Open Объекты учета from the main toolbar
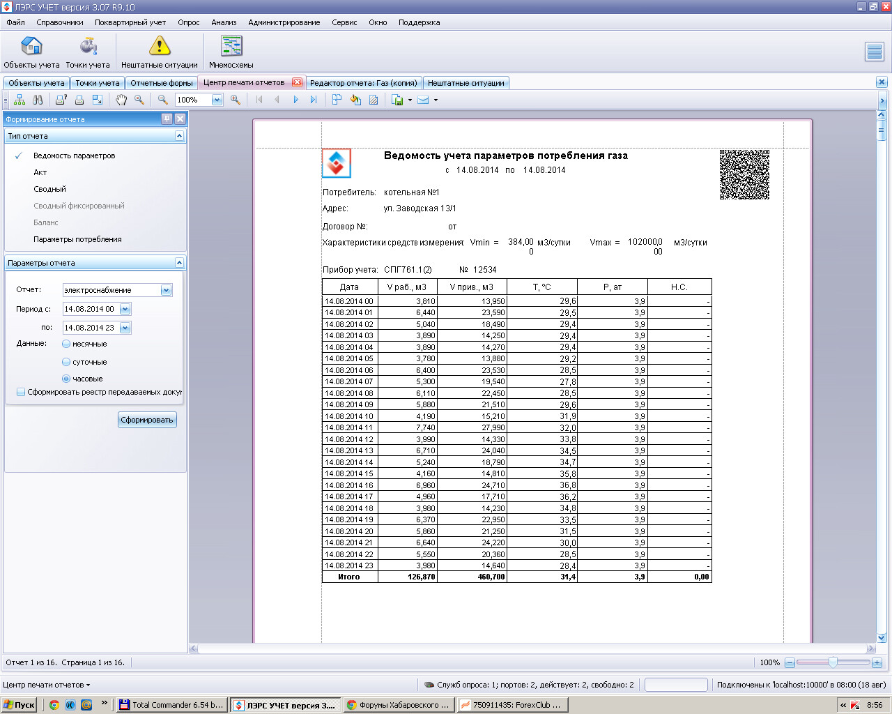 [x=31, y=52]
